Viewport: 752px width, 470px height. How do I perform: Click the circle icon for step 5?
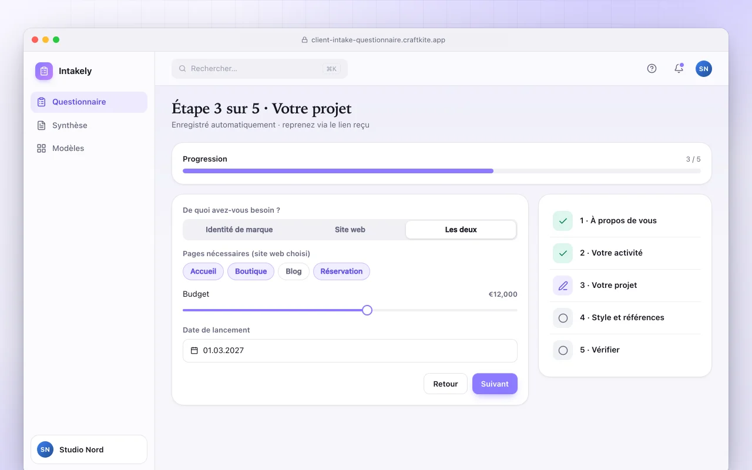coord(563,350)
